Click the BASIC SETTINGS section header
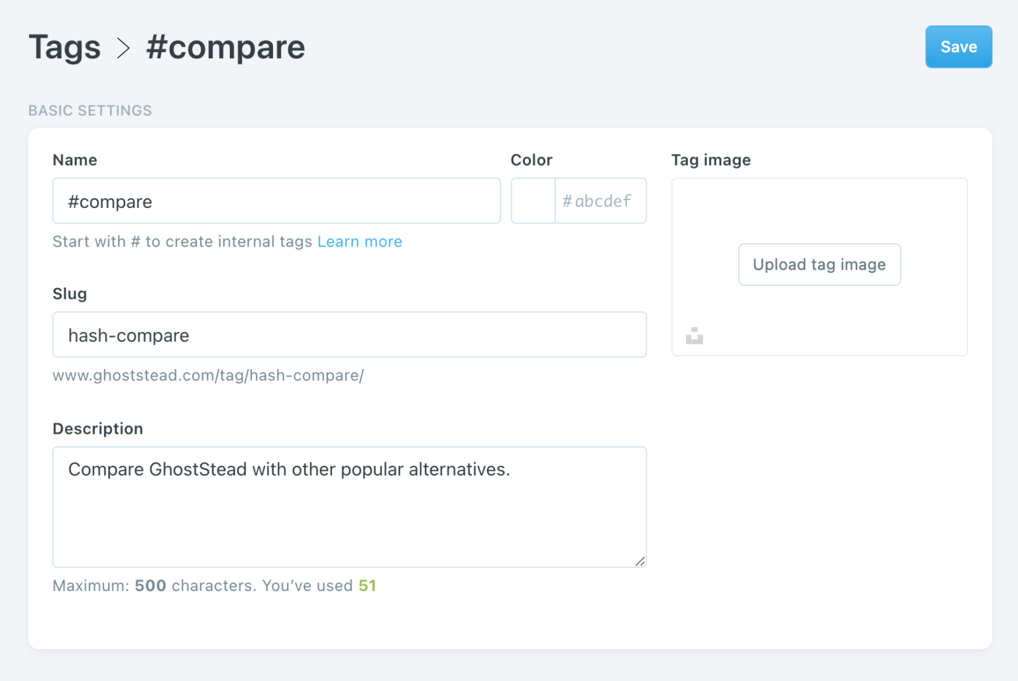 pos(89,110)
